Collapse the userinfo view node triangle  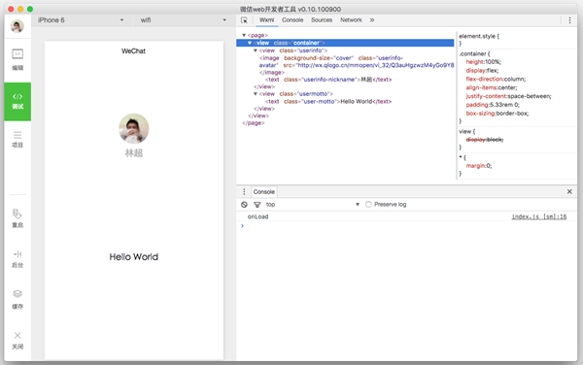coord(256,50)
